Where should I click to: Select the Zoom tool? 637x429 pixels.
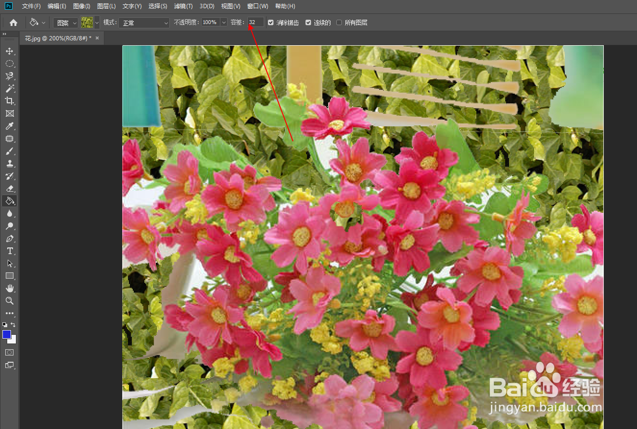tap(10, 301)
